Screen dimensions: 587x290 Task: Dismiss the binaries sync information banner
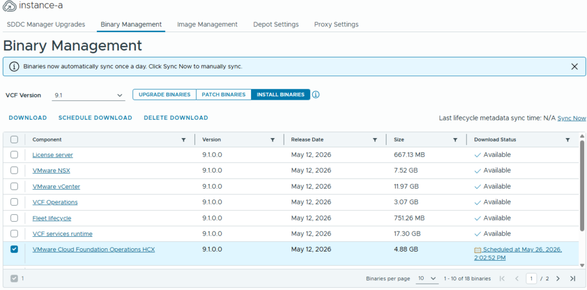(x=574, y=66)
